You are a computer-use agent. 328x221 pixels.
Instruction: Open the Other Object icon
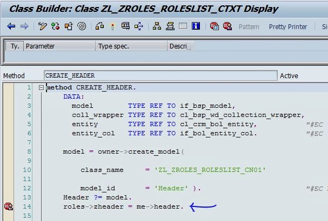pyautogui.click(x=69, y=26)
